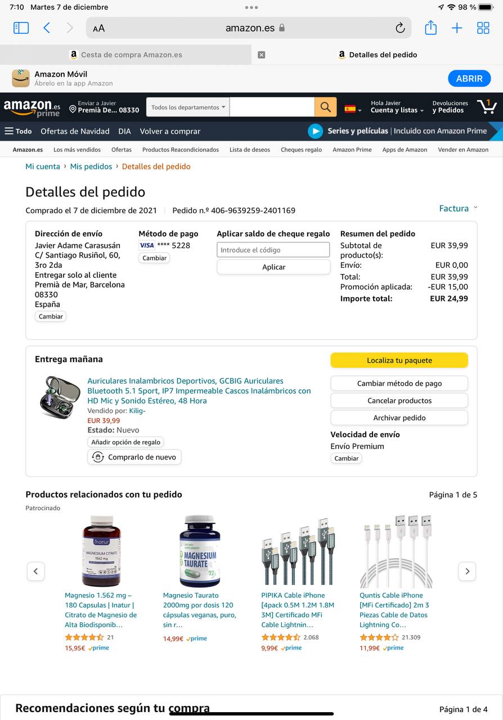The image size is (503, 720).
Task: Close the Cesta de compra tab
Action: coord(261,55)
